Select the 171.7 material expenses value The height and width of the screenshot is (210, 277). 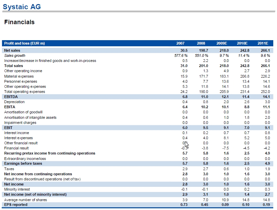tap(204, 76)
